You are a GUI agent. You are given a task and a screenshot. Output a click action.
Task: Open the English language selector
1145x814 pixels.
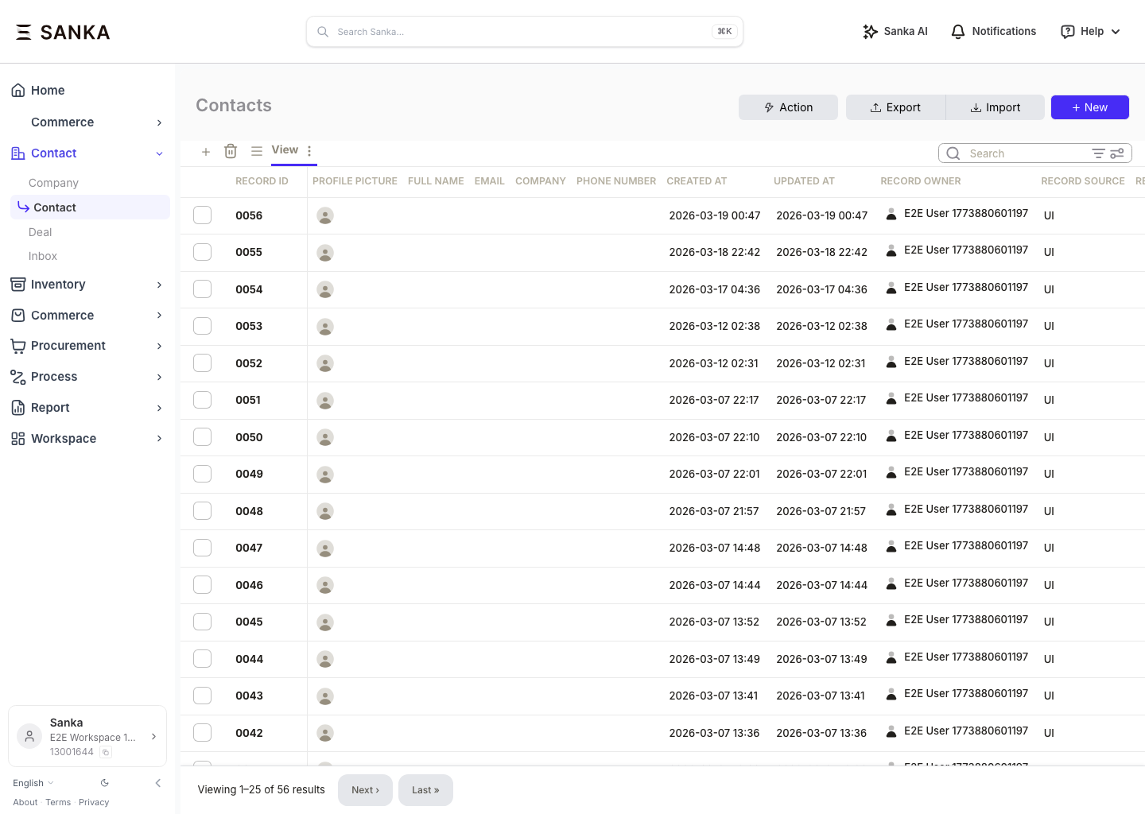[x=33, y=783]
